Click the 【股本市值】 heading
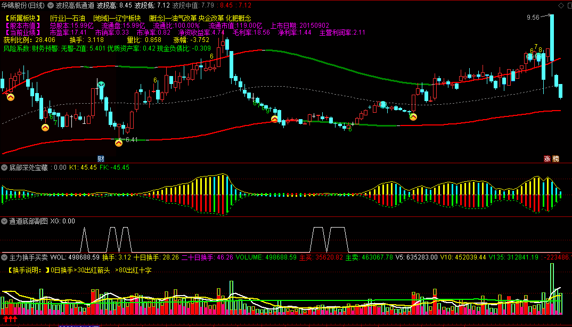572x327 pixels. 23,26
